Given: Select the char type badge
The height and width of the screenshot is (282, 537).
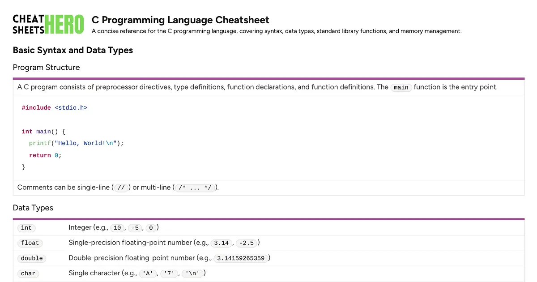Looking at the screenshot, I should [28, 273].
